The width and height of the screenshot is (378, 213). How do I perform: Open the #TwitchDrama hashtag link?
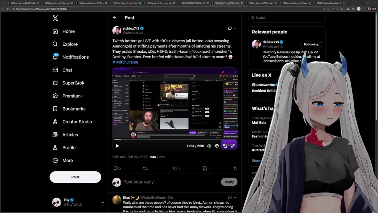pos(125,62)
